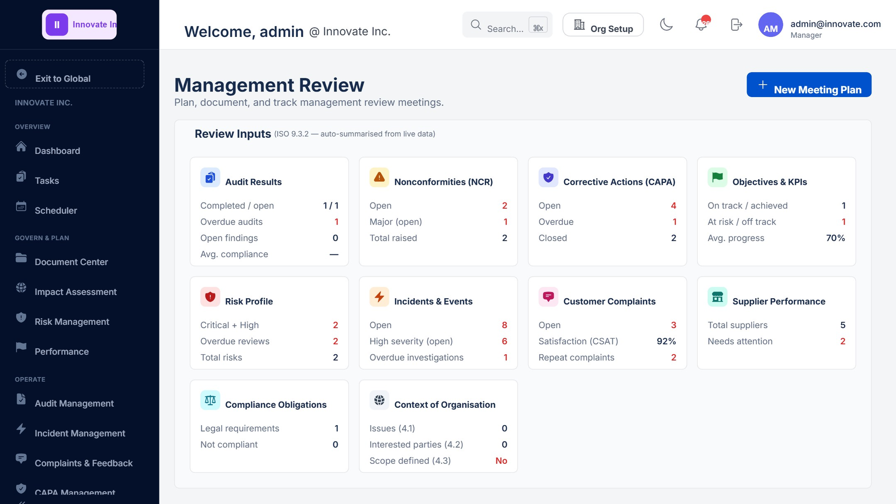Click Exit to Global
Screen dimensions: 896x504
[75, 74]
